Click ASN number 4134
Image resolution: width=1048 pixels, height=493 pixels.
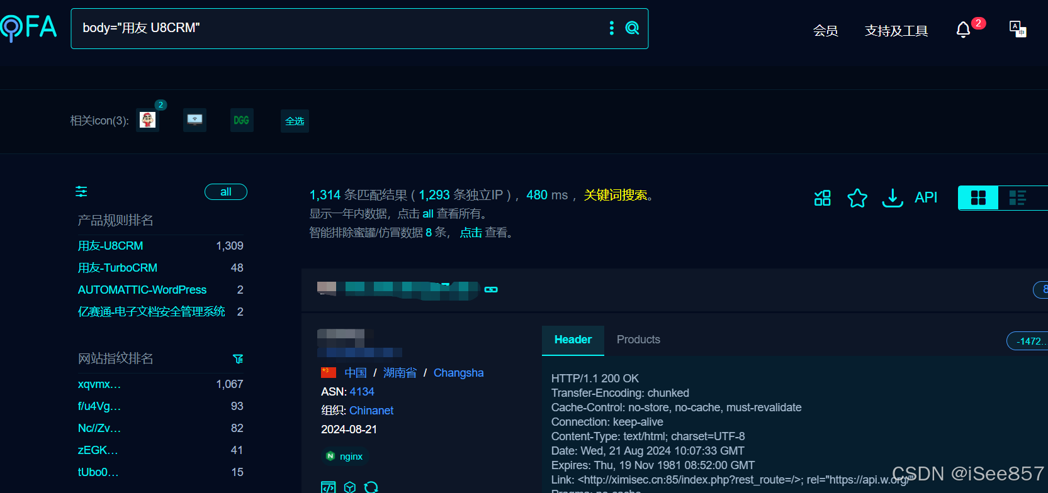point(362,392)
